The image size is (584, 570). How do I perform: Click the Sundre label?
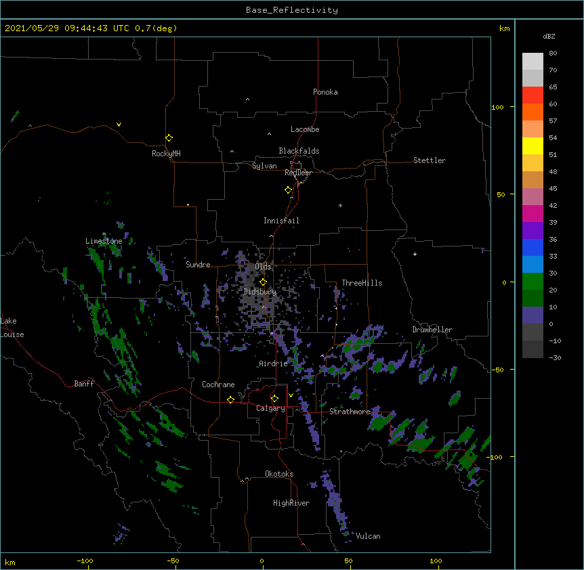coord(198,265)
